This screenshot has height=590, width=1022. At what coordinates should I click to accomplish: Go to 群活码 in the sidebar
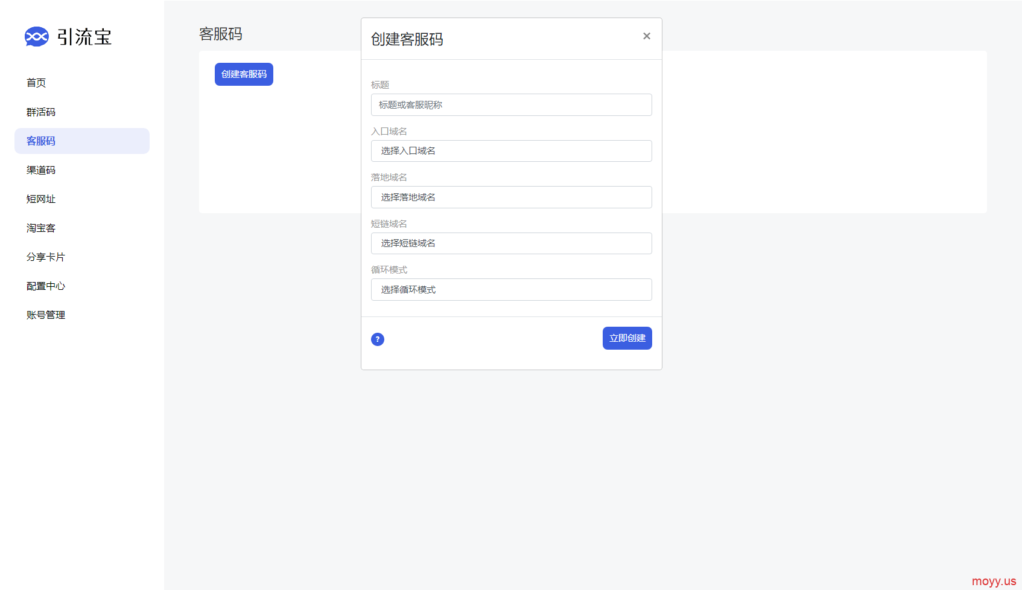click(x=41, y=112)
